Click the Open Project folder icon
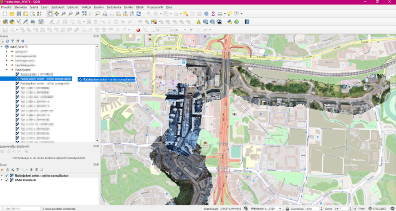Screen dimensions: 396x211 [x=12, y=14]
